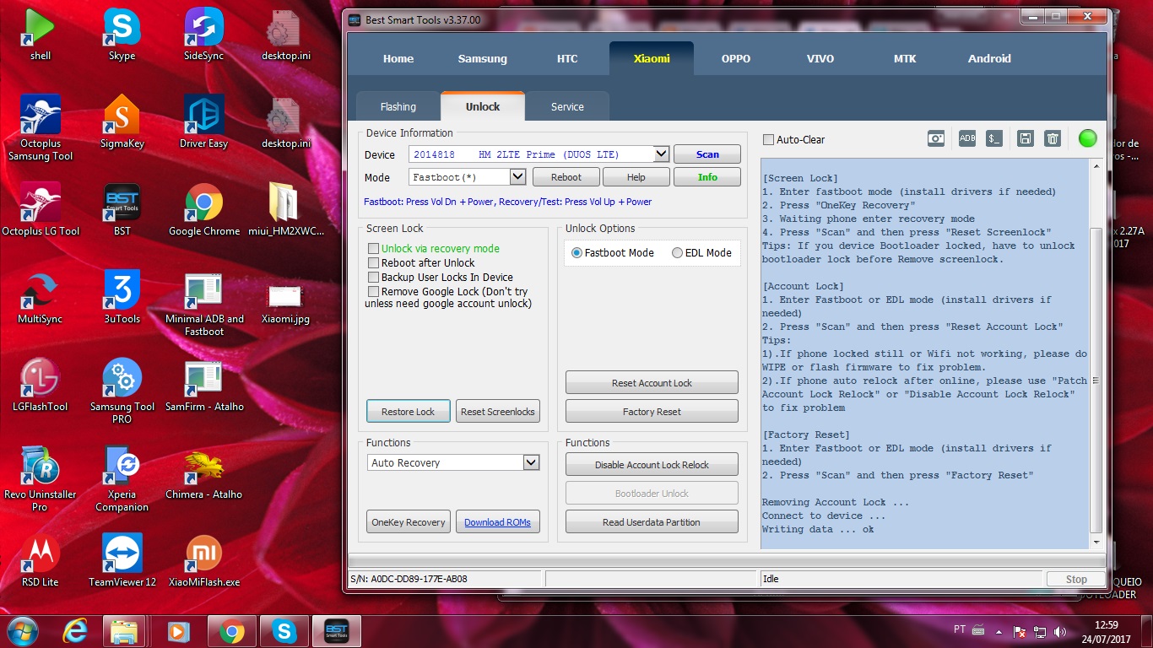Viewport: 1153px width, 648px height.
Task: Open the RSD Lite desktop shortcut
Action: 40,561
